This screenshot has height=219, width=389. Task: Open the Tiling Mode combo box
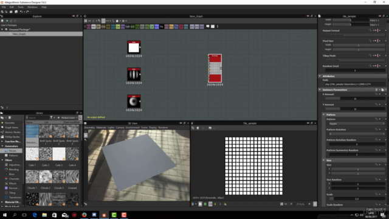click(355, 60)
